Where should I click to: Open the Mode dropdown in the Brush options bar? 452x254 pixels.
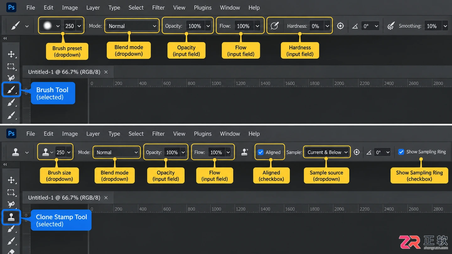(132, 26)
